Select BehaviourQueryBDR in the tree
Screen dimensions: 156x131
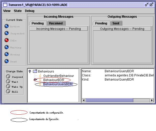pos(58,84)
